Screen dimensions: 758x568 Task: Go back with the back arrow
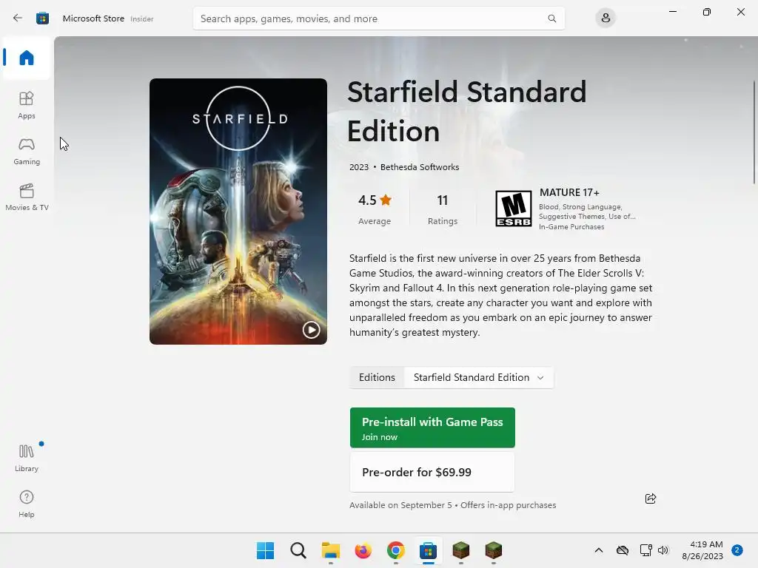(x=18, y=18)
